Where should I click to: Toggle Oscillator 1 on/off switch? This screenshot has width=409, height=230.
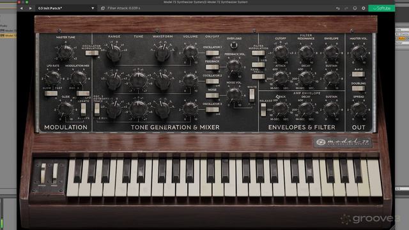[x=212, y=53]
